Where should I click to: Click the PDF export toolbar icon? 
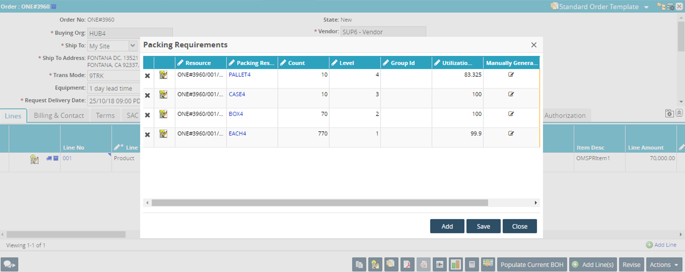[407, 264]
